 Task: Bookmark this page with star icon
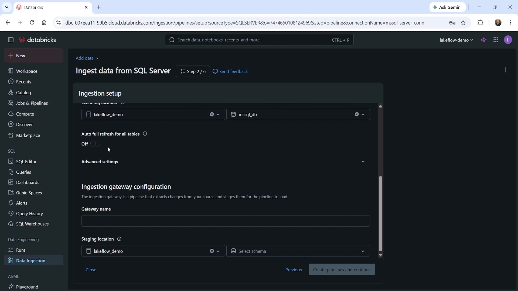[x=463, y=23]
